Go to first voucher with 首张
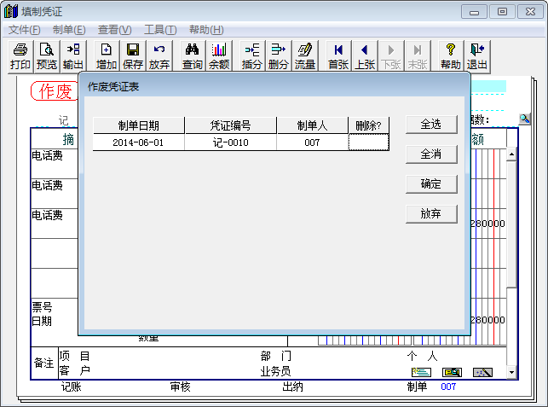Screen dimensions: 548x407 [338, 56]
